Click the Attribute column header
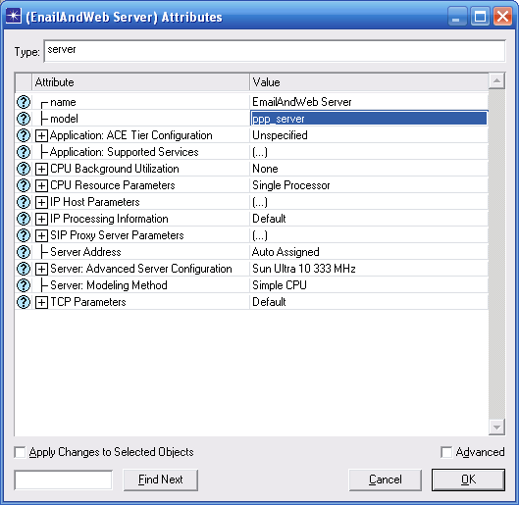519x505 pixels. point(140,82)
